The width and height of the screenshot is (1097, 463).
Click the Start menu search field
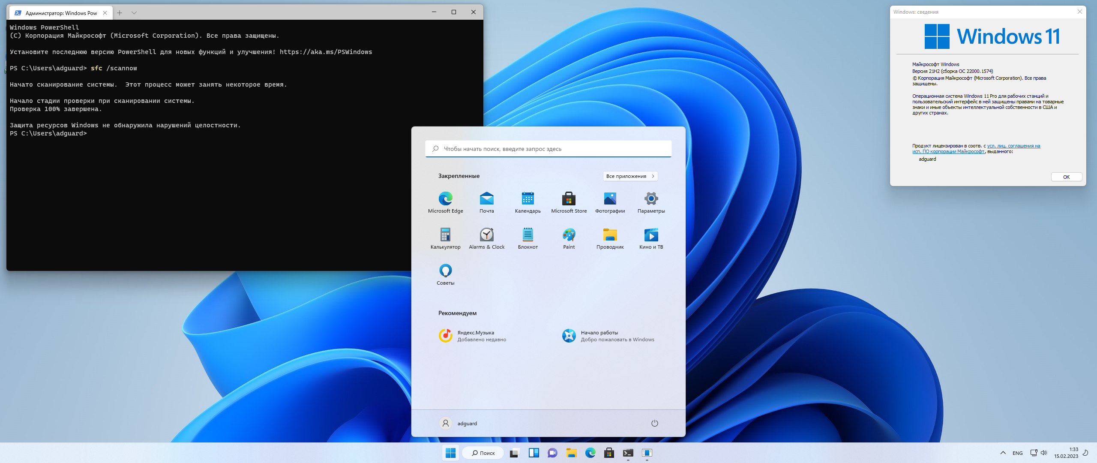pyautogui.click(x=548, y=149)
